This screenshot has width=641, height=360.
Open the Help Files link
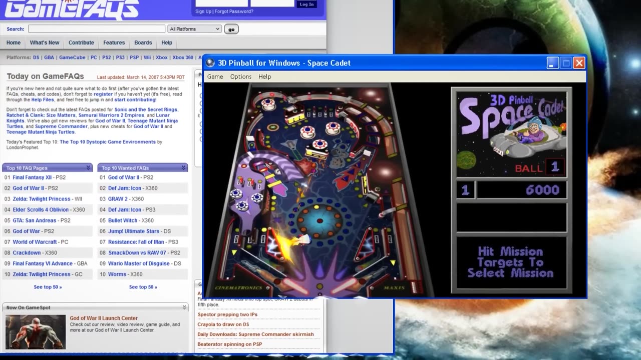43,100
